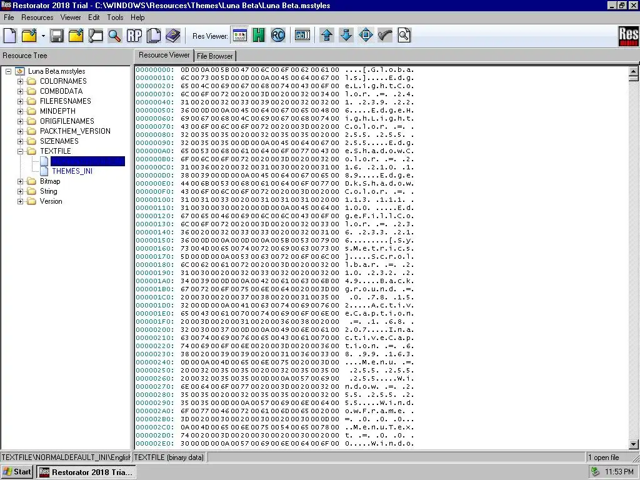Collapse the Luna Beta.msstyles root node

pos(8,71)
